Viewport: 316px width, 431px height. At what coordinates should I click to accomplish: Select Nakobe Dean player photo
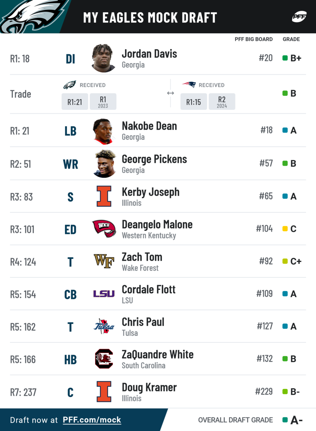pyautogui.click(x=104, y=131)
